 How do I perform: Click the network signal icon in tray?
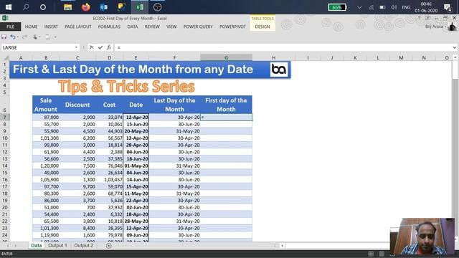372,7
